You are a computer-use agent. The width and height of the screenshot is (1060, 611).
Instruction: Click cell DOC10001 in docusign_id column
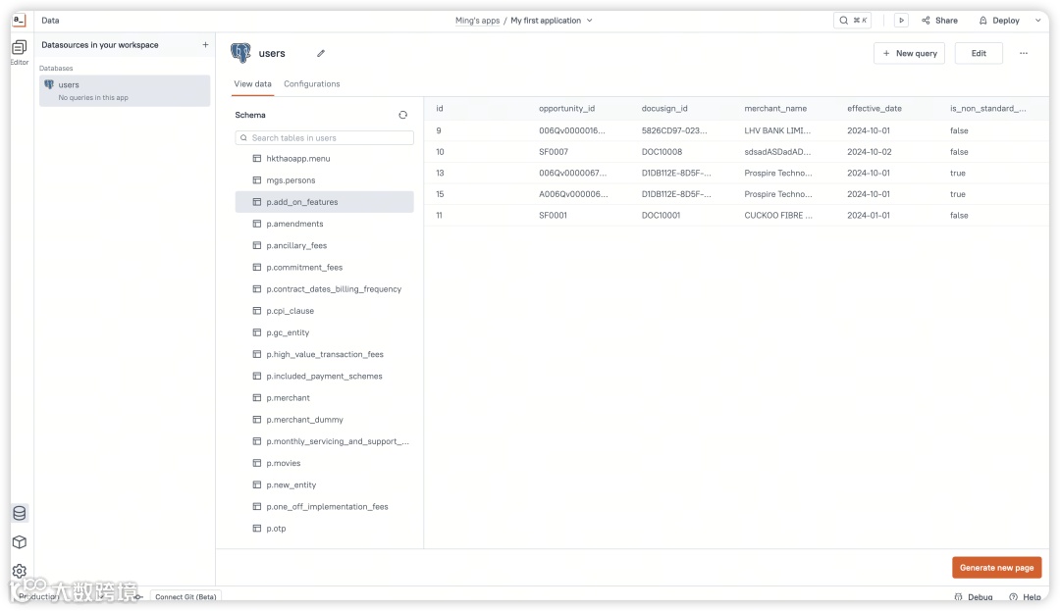point(661,216)
